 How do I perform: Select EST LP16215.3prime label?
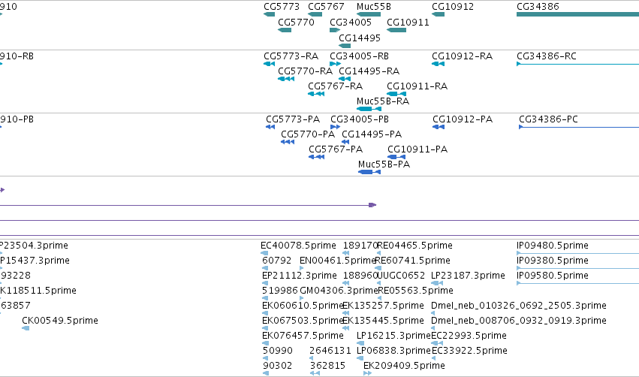pos(393,336)
